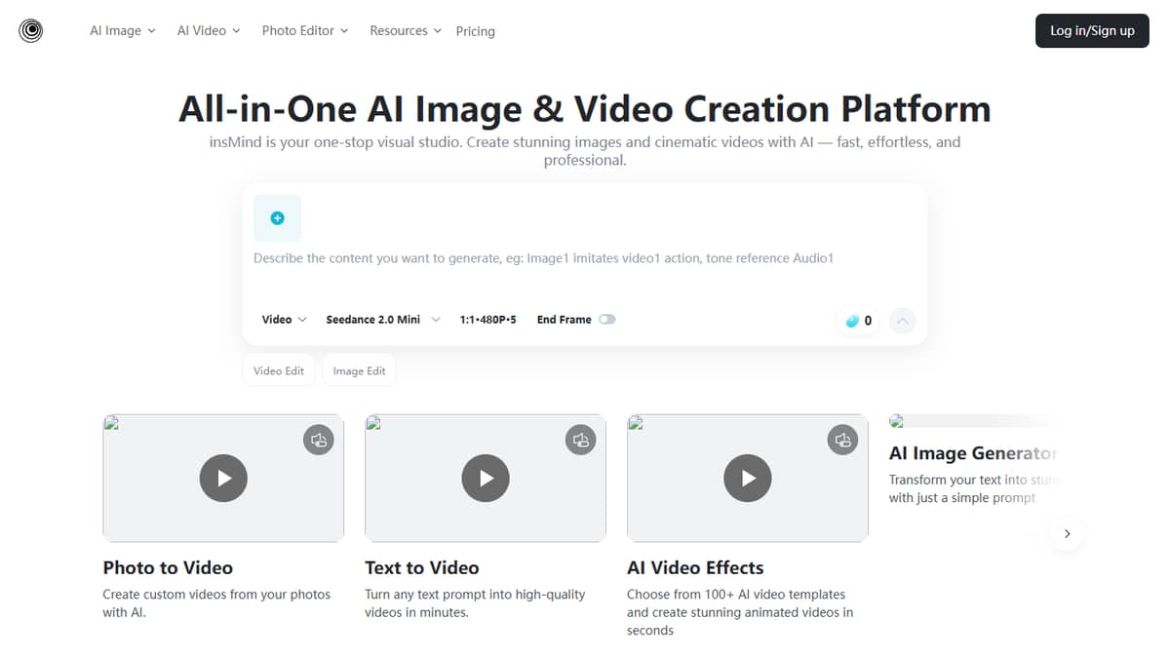The image size is (1170, 657).
Task: Click the Photo to Video thumbnail image
Action: click(x=223, y=479)
